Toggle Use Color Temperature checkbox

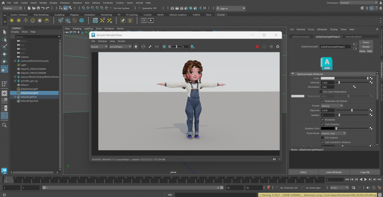321,92
